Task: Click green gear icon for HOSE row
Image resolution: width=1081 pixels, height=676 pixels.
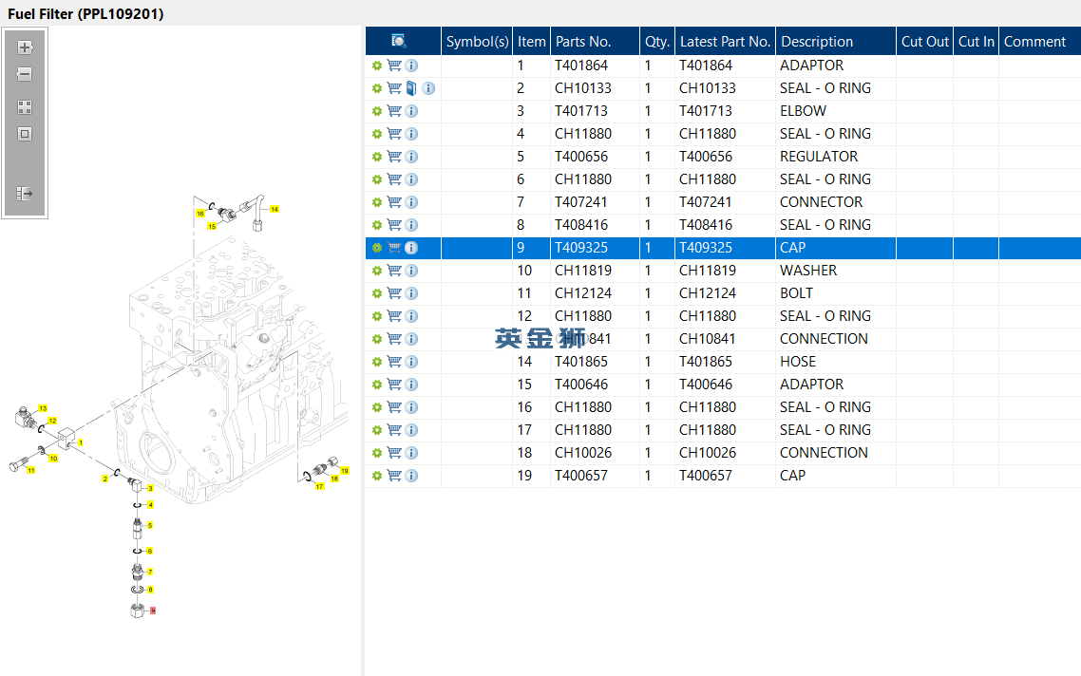Action: point(376,361)
